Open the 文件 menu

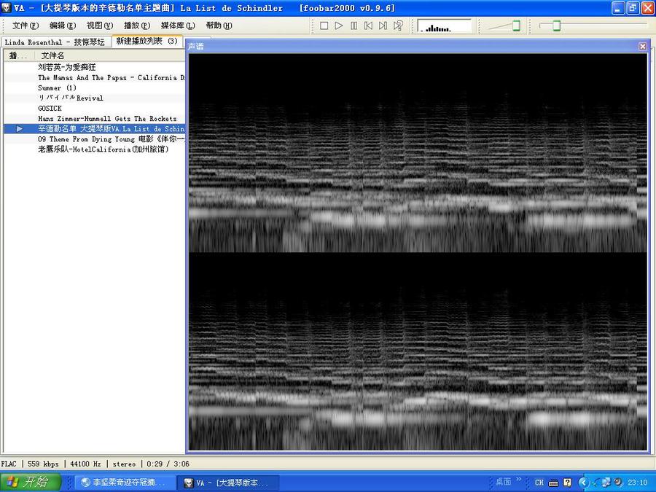[25, 26]
